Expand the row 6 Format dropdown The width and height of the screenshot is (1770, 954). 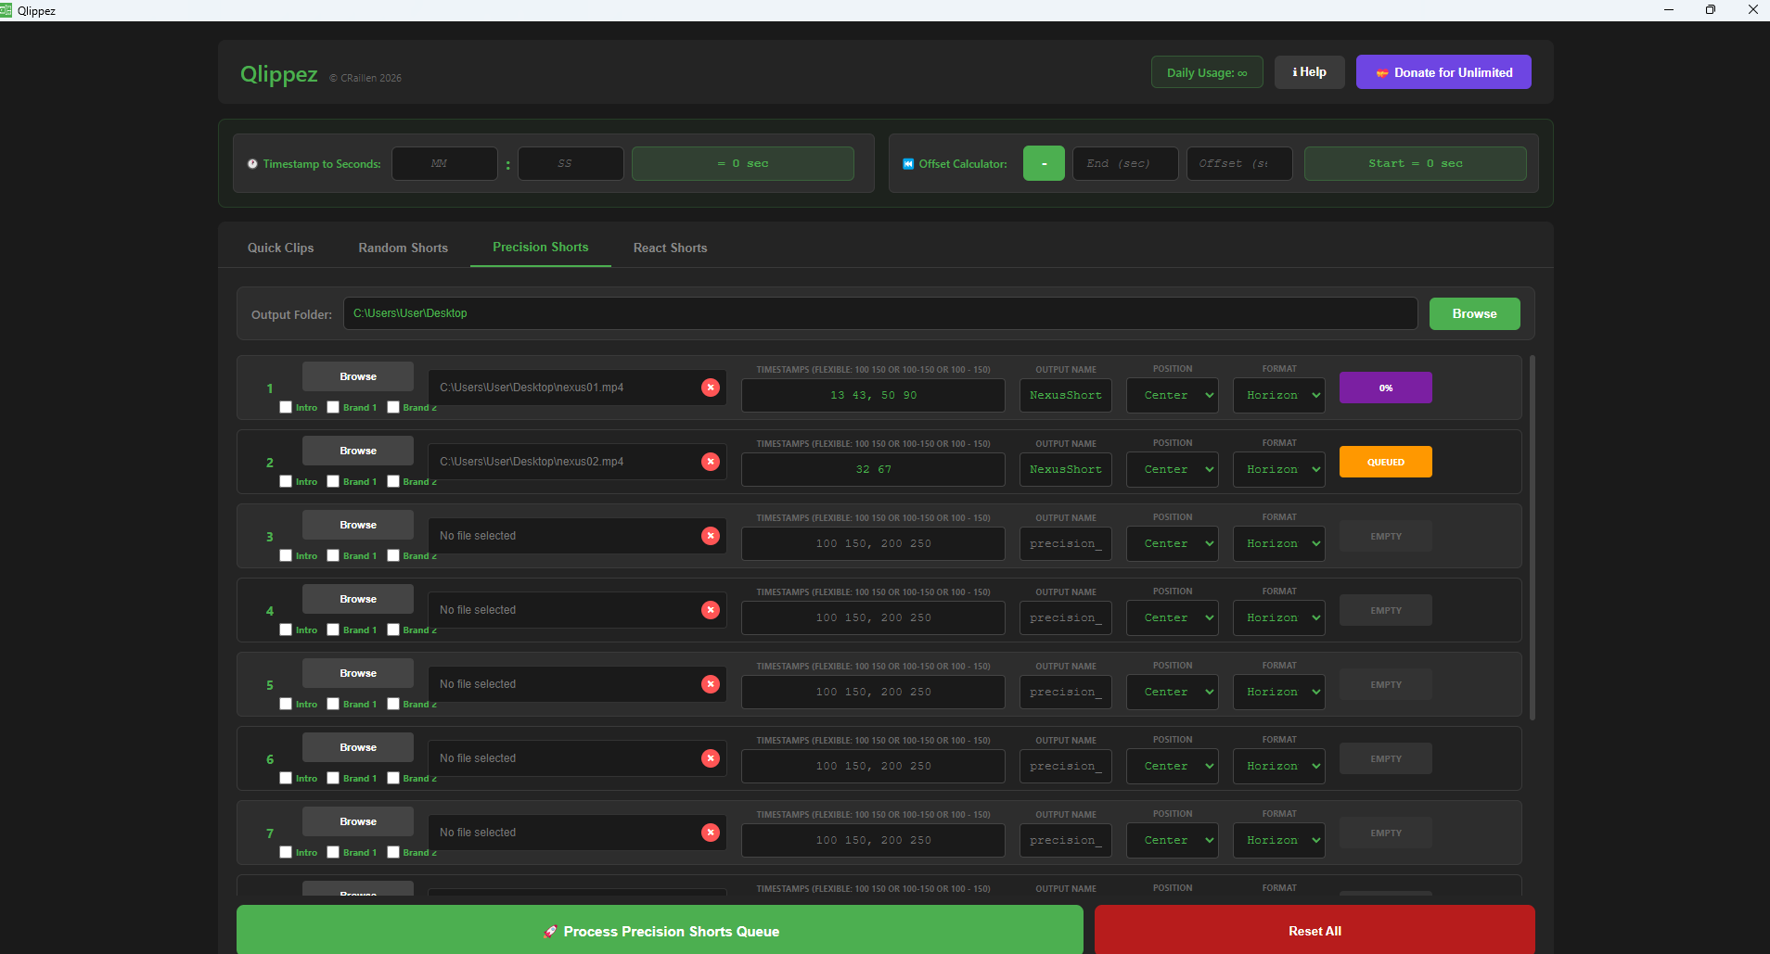coord(1279,766)
